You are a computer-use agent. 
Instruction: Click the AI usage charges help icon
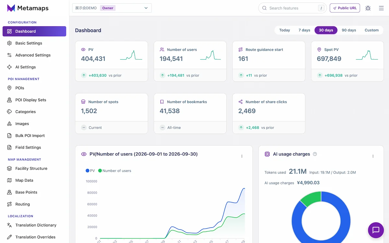(x=315, y=154)
